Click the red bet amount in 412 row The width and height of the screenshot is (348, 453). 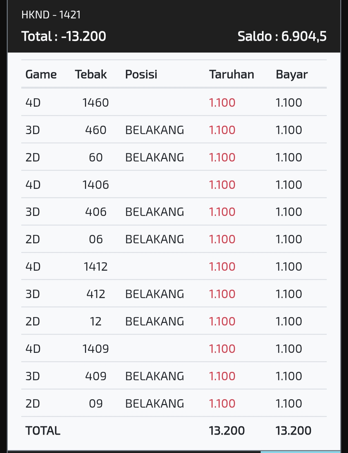click(x=222, y=294)
